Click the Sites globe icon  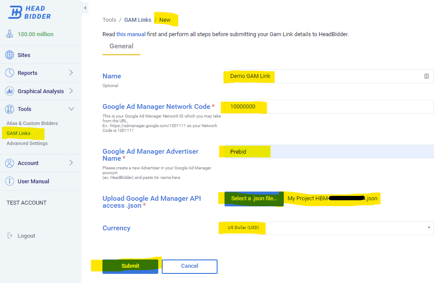click(10, 55)
